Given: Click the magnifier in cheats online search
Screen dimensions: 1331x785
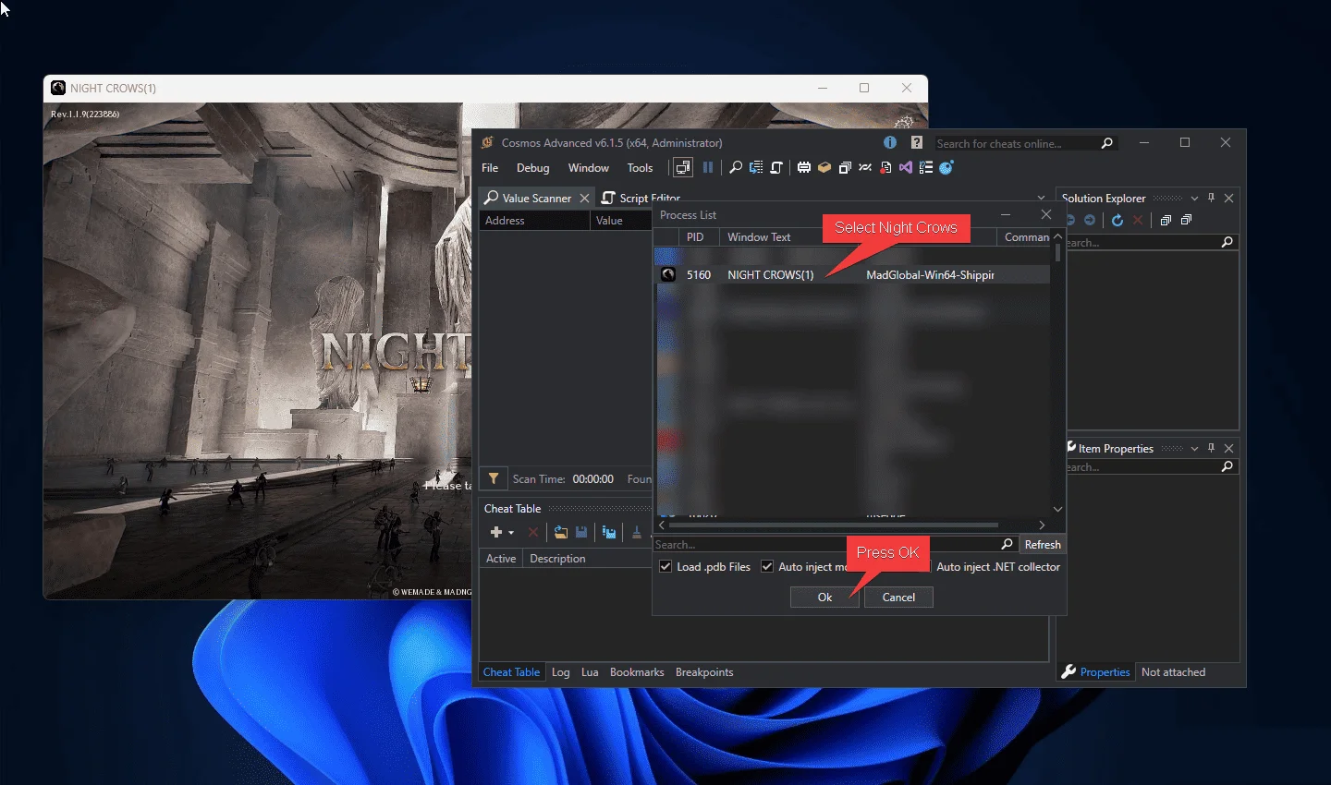Looking at the screenshot, I should point(1107,143).
